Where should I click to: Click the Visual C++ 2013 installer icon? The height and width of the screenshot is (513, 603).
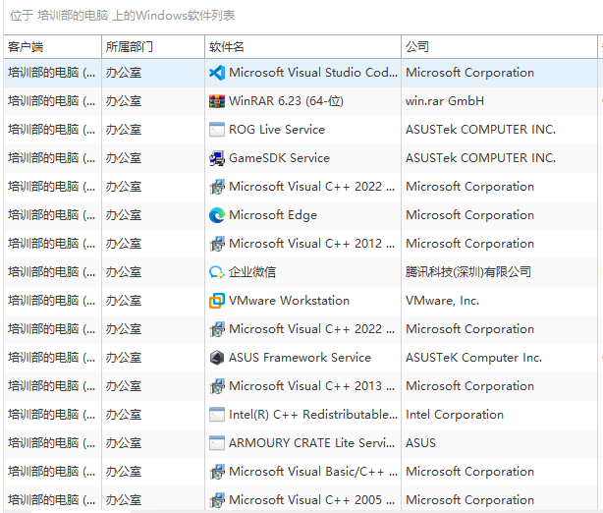click(x=217, y=386)
